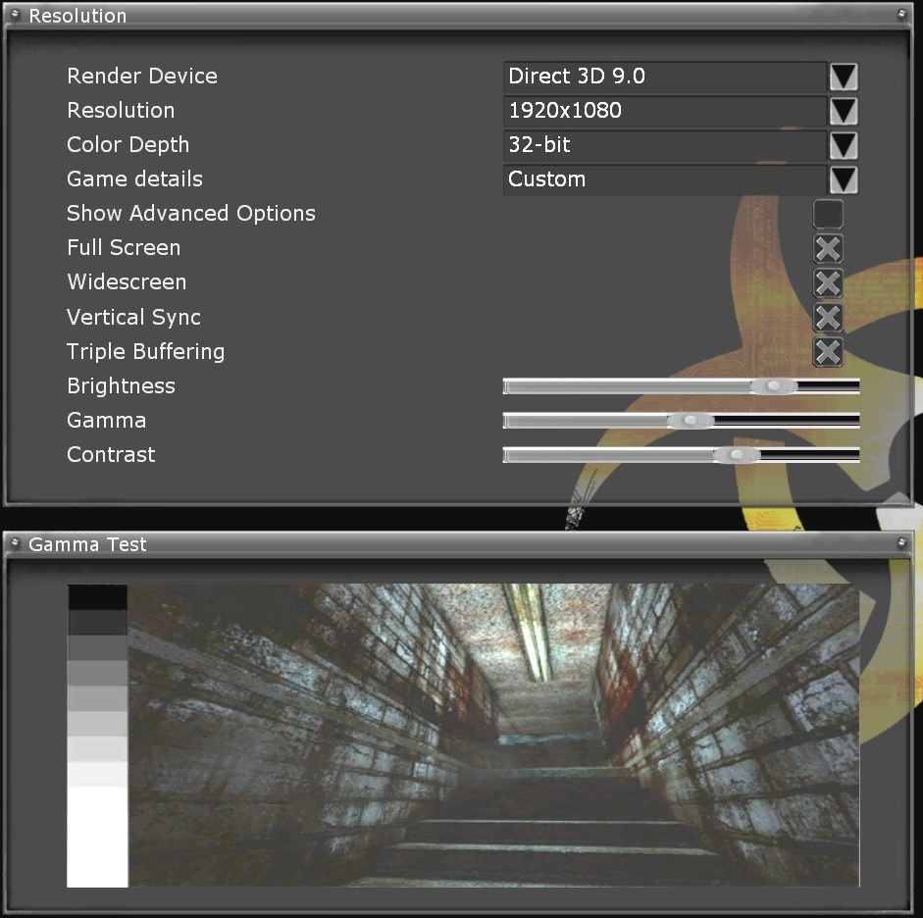Disable the Vertical Sync checkbox

[828, 318]
